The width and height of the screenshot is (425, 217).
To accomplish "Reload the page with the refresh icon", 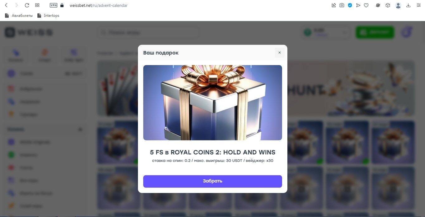I will [x=27, y=5].
